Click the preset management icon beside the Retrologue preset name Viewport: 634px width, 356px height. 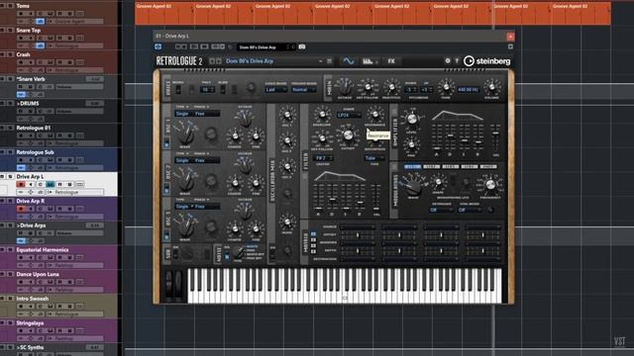(330, 61)
